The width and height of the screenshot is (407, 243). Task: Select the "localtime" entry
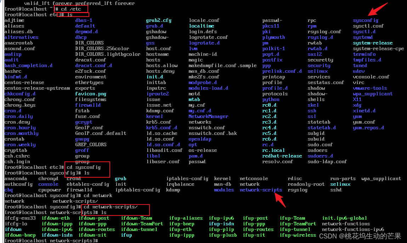click(202, 26)
